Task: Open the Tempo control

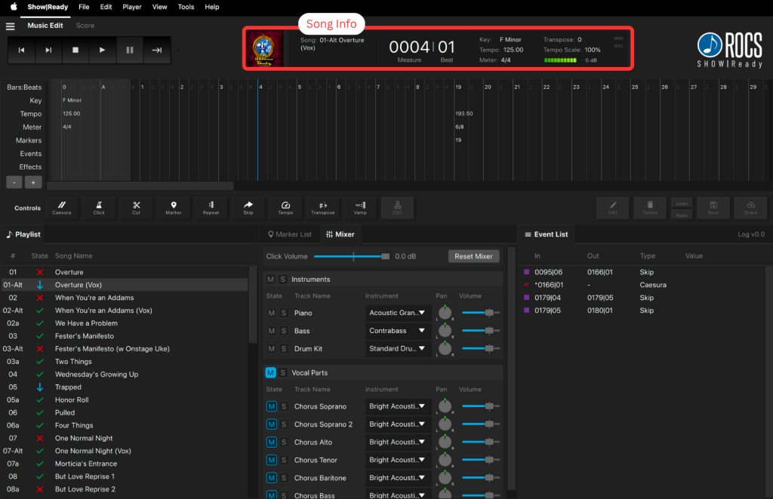Action: 285,207
